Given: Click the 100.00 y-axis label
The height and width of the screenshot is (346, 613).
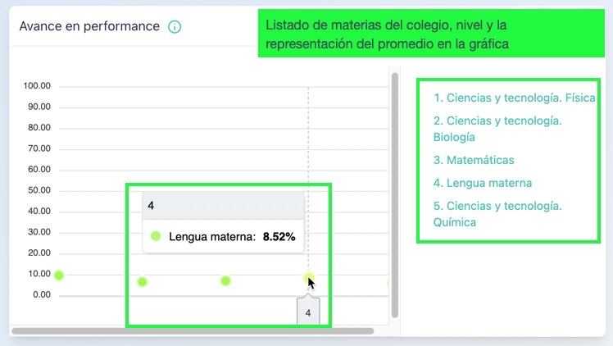Looking at the screenshot, I should pos(38,86).
